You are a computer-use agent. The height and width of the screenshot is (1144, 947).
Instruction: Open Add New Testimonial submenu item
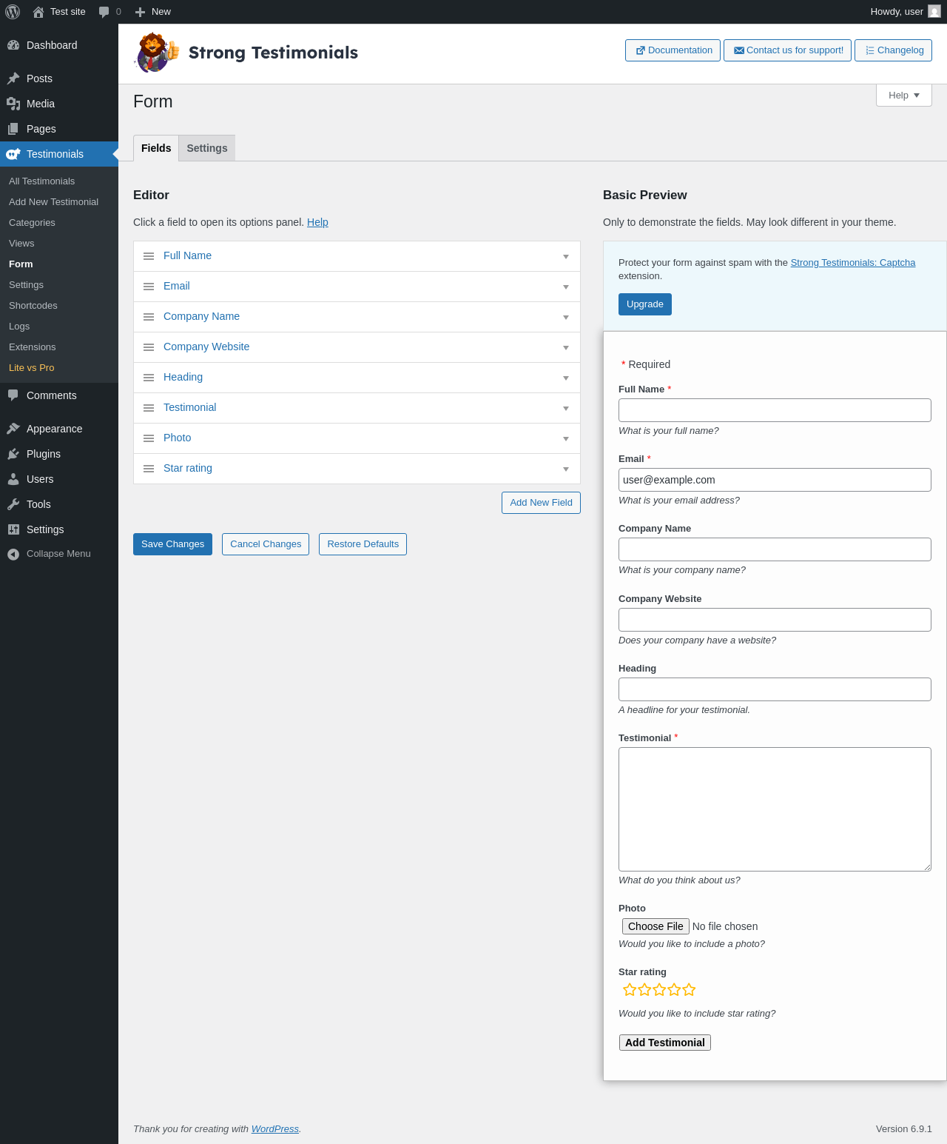[x=53, y=202]
